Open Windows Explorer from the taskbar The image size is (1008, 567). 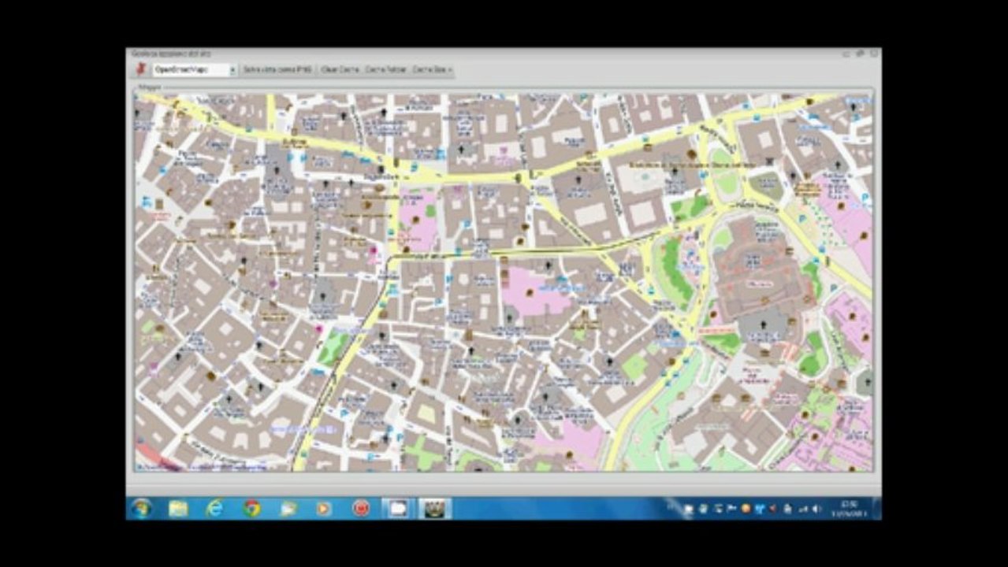click(179, 509)
